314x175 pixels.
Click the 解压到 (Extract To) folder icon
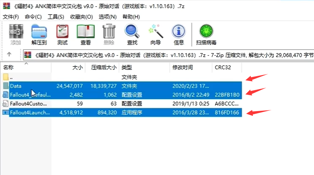39,31
